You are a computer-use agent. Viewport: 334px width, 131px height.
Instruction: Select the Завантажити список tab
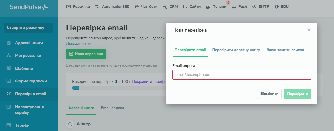(285, 50)
